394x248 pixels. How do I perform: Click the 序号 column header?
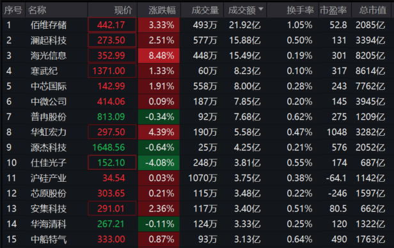click(x=13, y=10)
